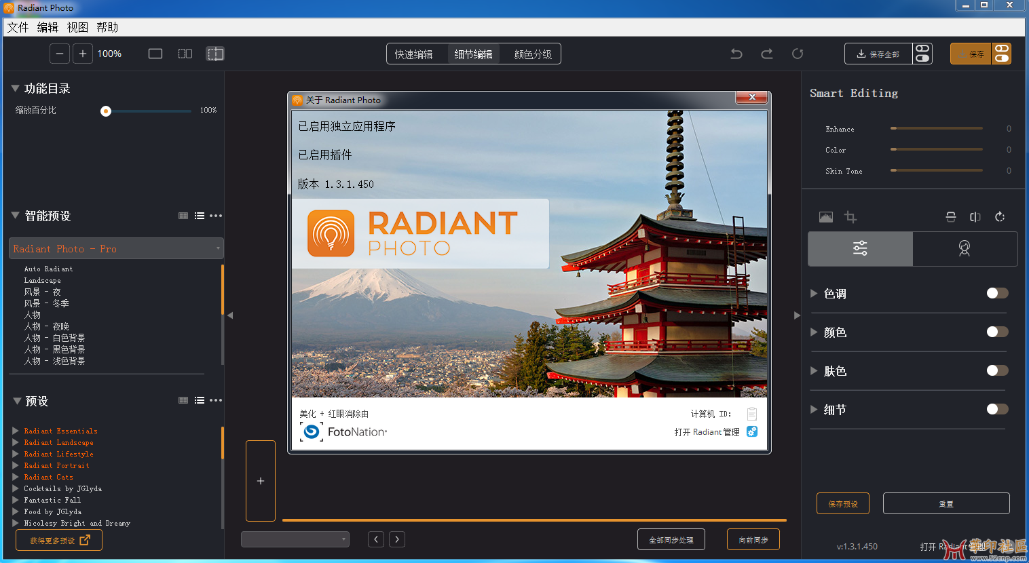Open the 文件 menu

click(x=18, y=27)
